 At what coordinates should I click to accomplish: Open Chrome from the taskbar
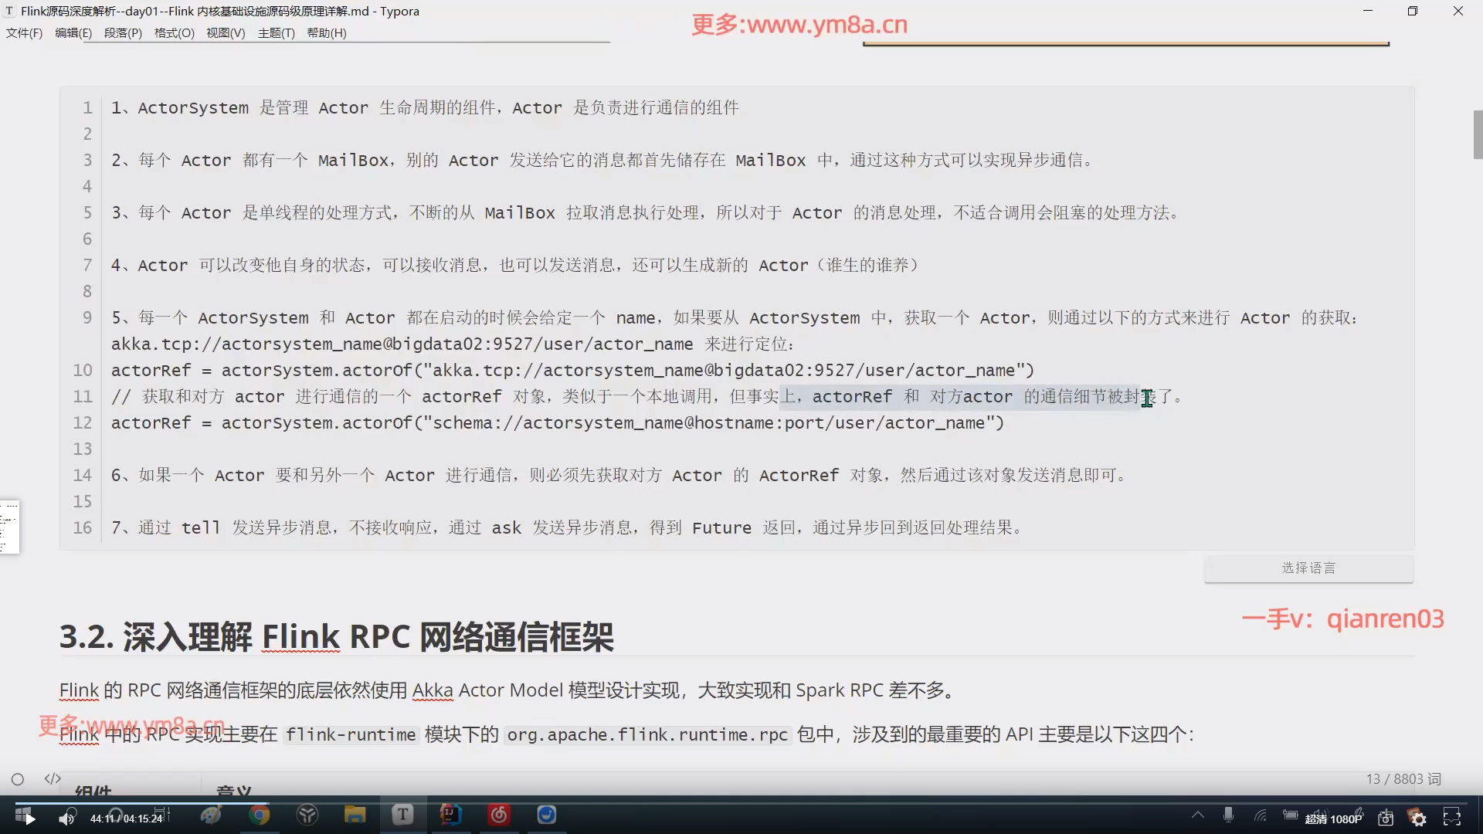coord(260,815)
